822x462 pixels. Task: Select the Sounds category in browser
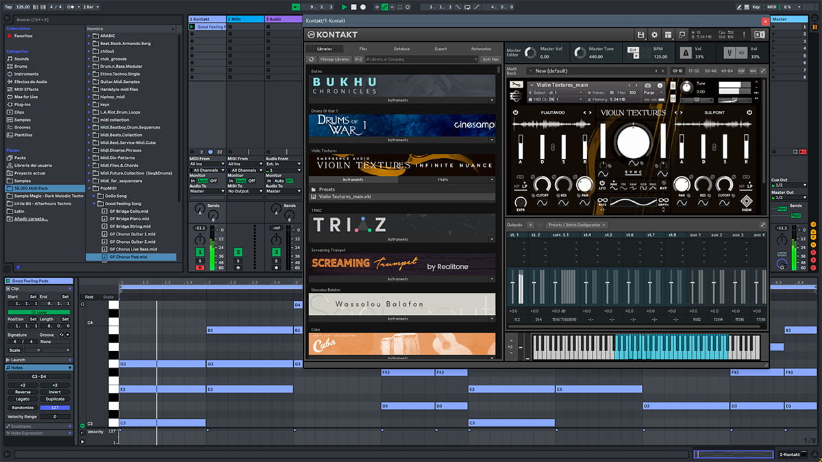coord(22,59)
